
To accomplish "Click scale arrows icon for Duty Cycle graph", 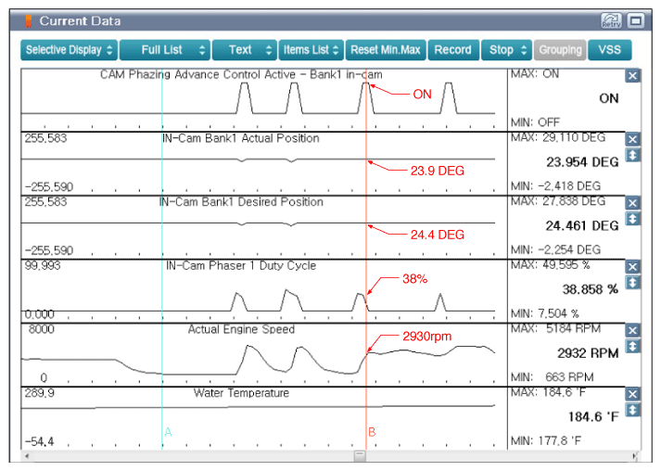I will [632, 283].
